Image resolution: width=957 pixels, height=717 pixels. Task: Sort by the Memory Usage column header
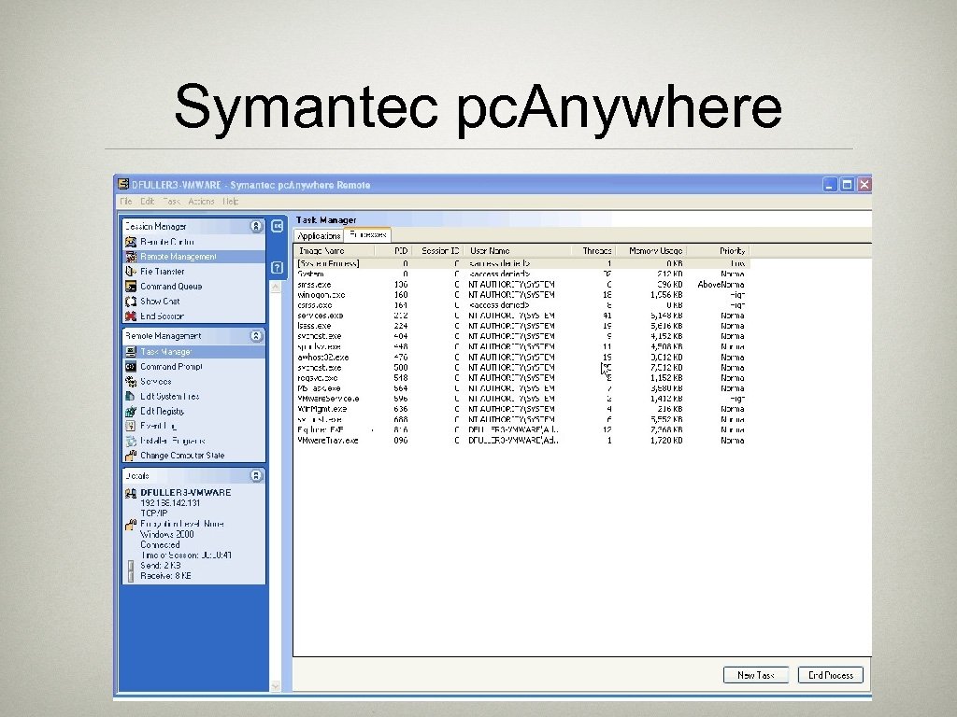click(x=651, y=250)
